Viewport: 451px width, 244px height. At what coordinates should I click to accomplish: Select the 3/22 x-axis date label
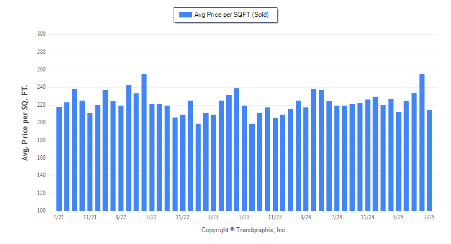tap(121, 218)
